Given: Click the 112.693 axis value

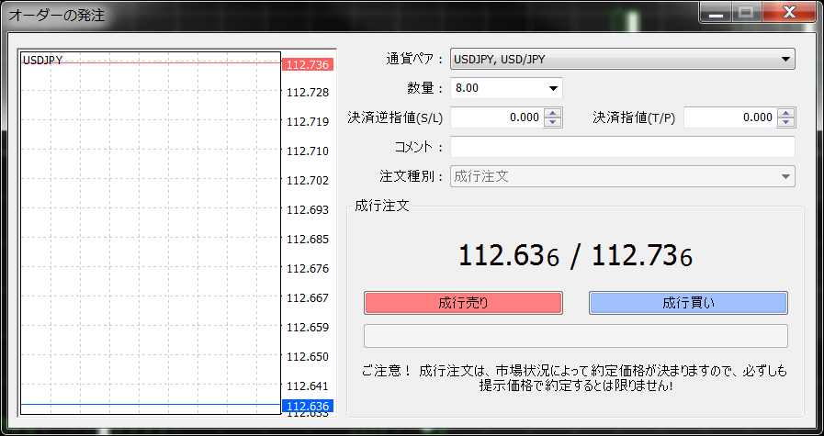Looking at the screenshot, I should pyautogui.click(x=308, y=210).
